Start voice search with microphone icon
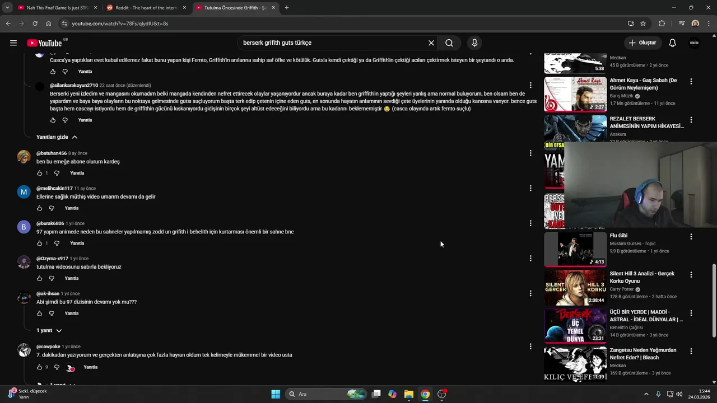The image size is (717, 403). point(474,43)
